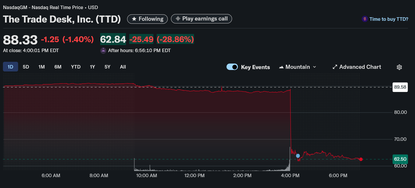Click the 12:00 PM axis label

tap(194, 175)
